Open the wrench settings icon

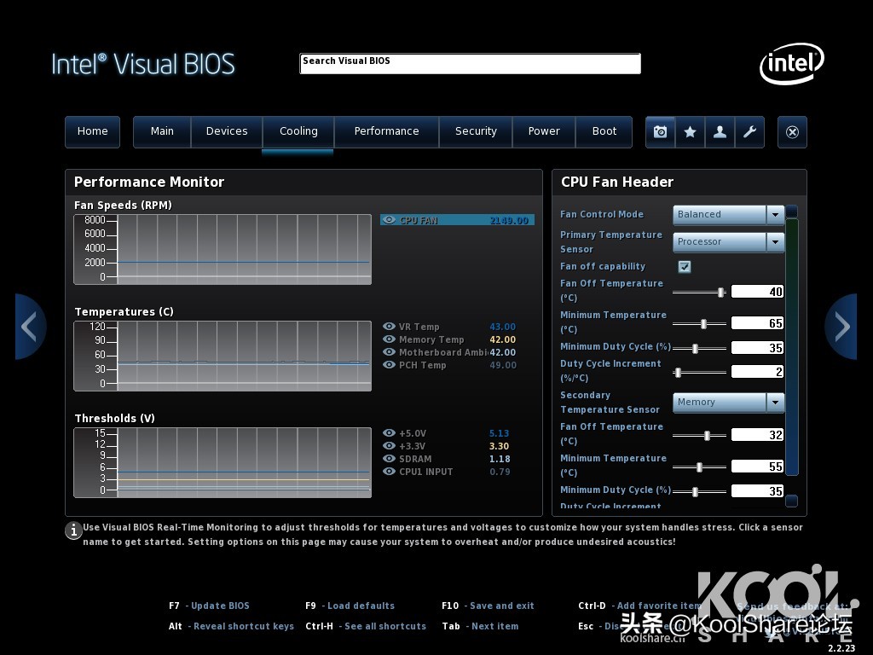click(x=749, y=132)
